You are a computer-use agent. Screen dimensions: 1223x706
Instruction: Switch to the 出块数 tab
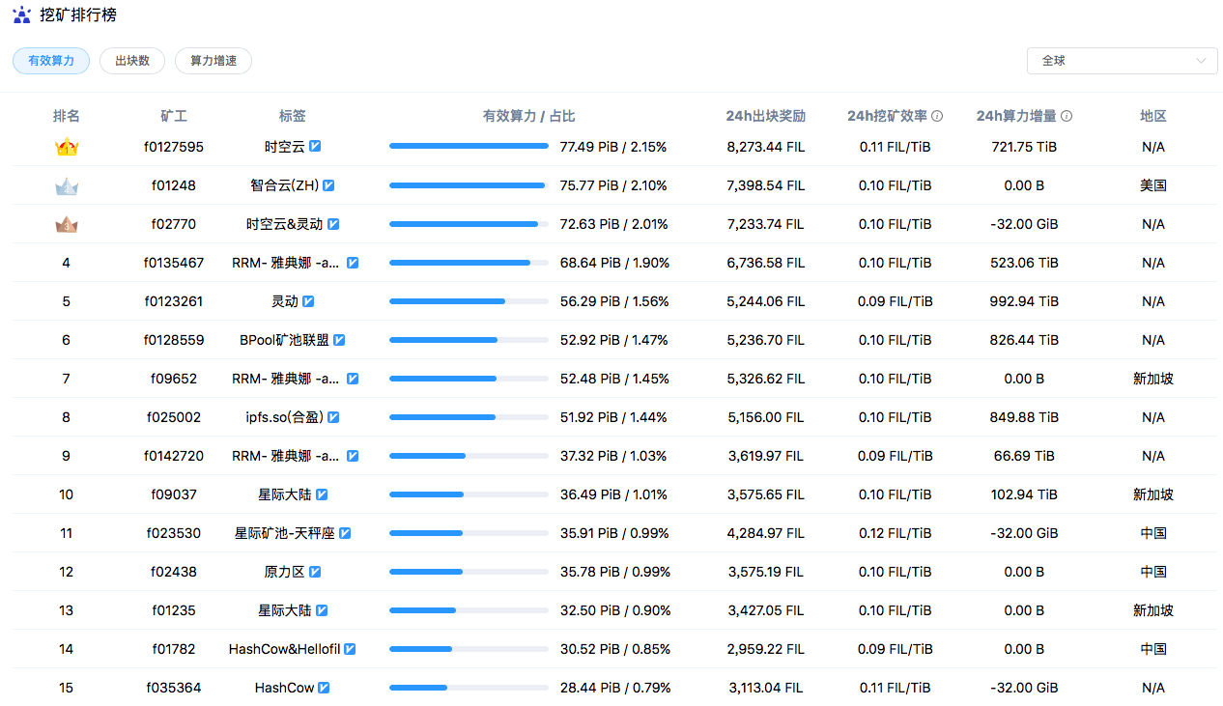[131, 60]
